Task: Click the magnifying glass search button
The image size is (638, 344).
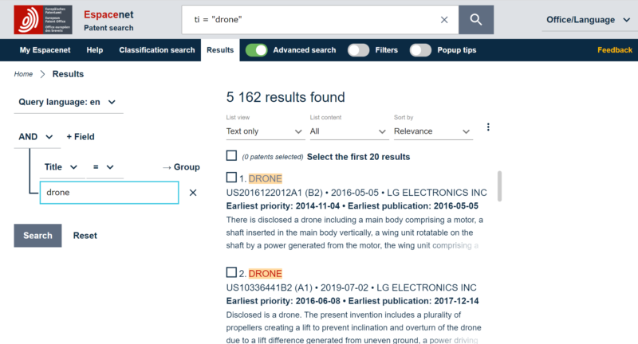Action: pyautogui.click(x=476, y=20)
